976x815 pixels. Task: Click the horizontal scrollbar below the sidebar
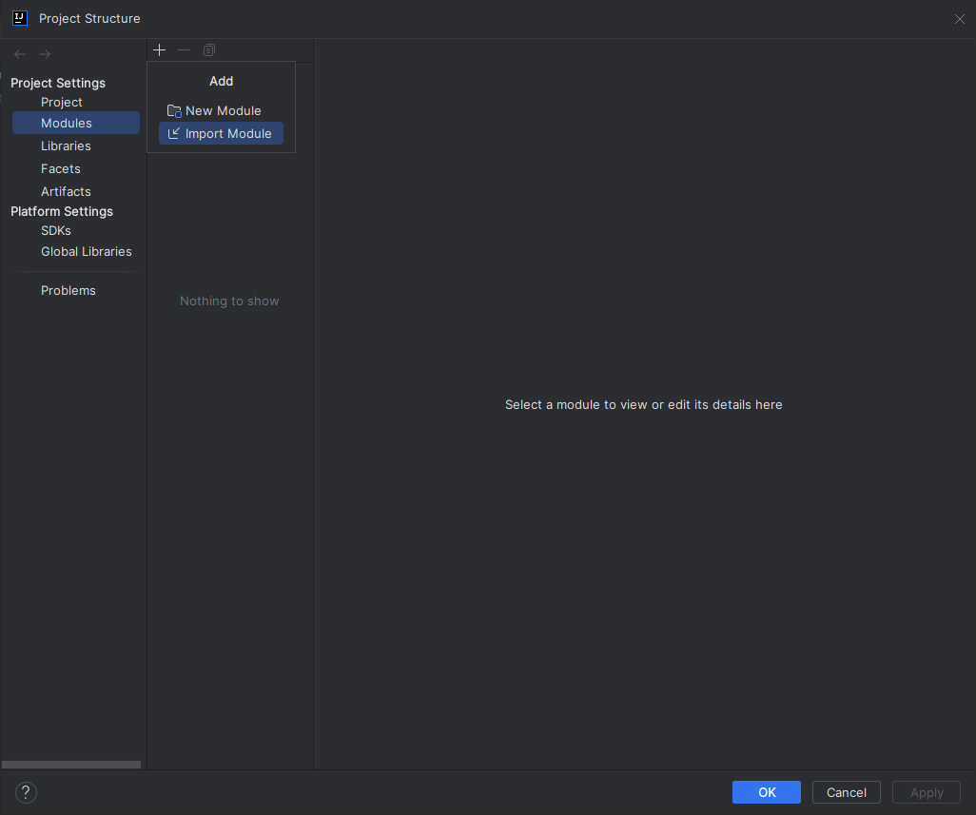tap(71, 764)
